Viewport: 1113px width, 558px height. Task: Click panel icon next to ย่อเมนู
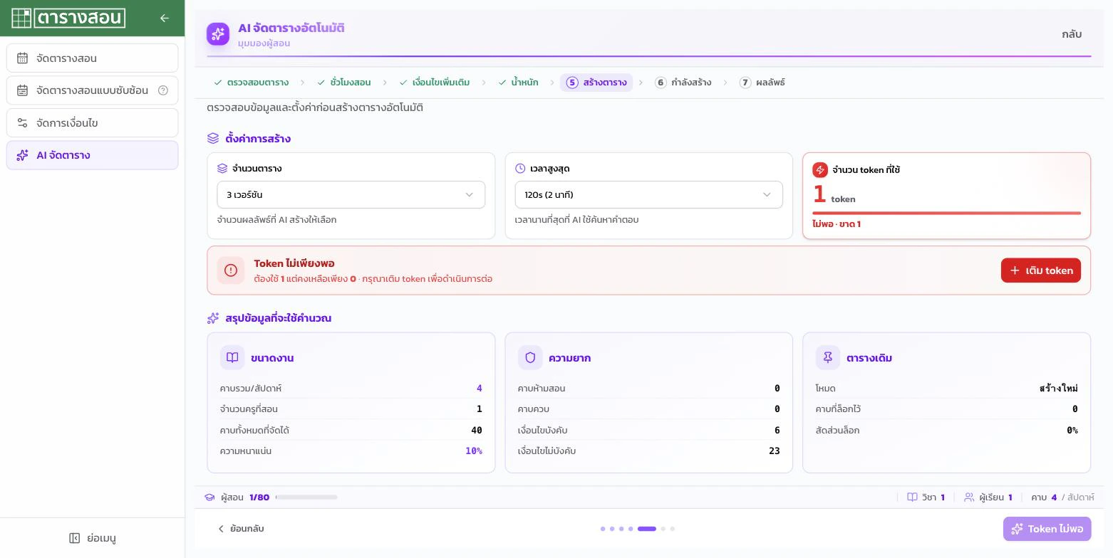click(x=75, y=538)
